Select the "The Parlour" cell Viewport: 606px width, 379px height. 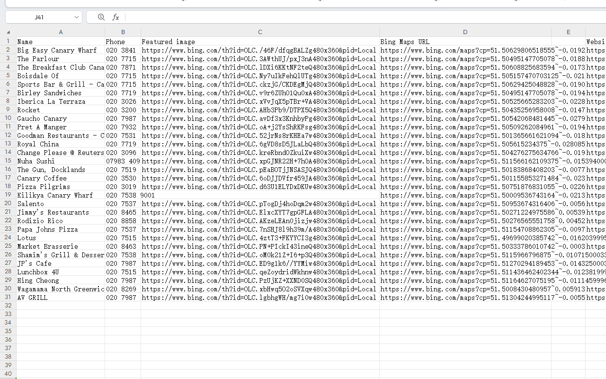(61, 59)
